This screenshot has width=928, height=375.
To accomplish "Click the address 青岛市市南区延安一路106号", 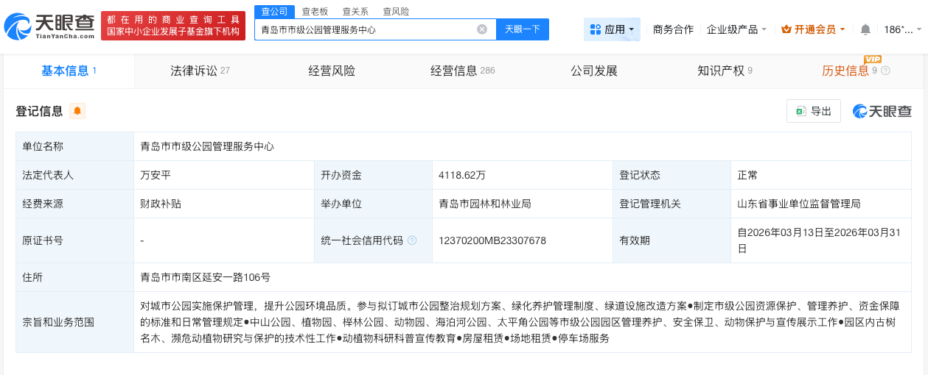I will [x=206, y=277].
